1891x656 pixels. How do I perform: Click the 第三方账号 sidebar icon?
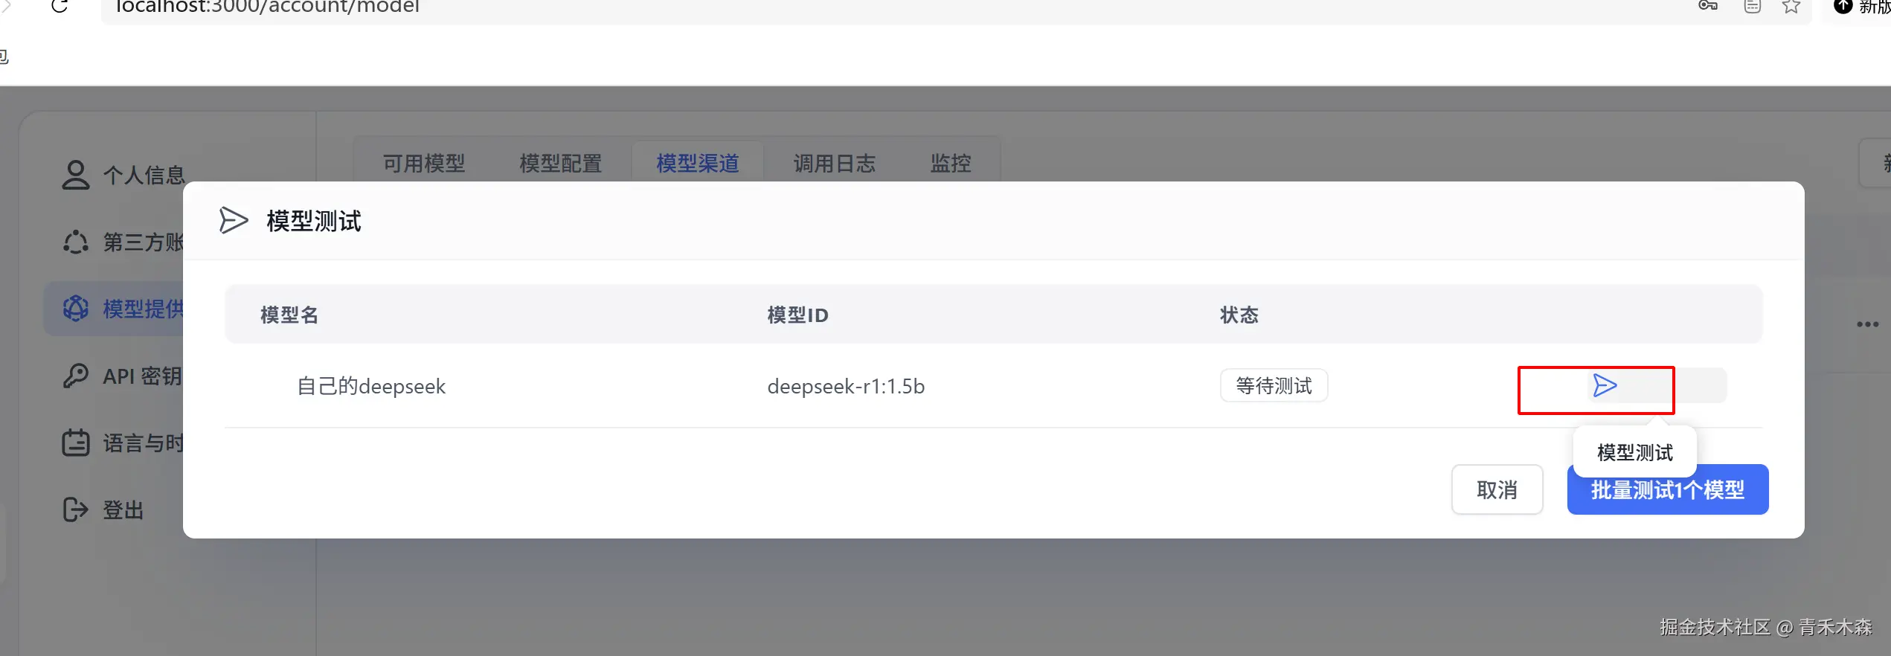(76, 242)
